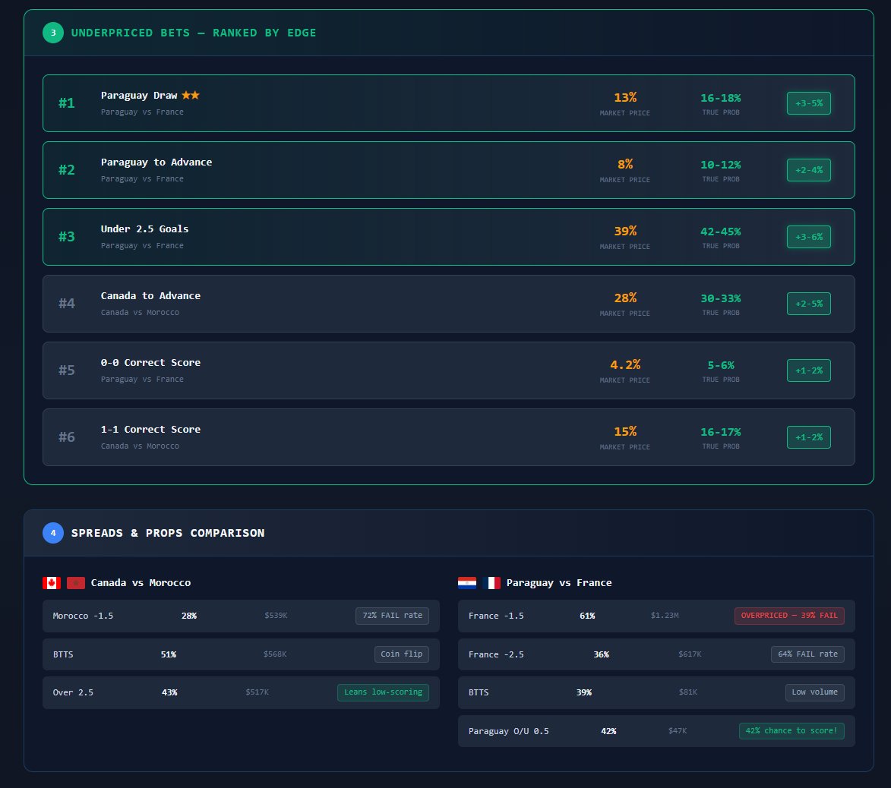Click the Coin flip tag

pos(401,654)
